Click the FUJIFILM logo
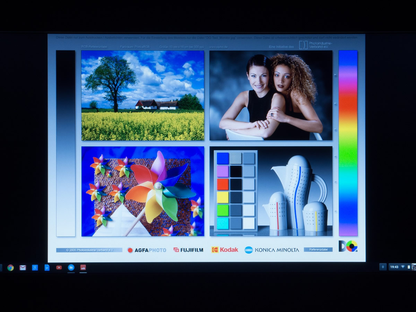Image resolution: width=416 pixels, height=312 pixels. [188, 250]
